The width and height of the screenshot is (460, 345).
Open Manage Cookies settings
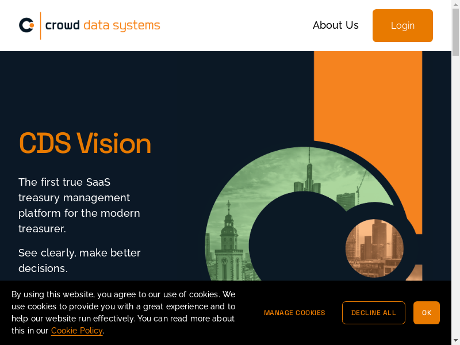tap(294, 313)
